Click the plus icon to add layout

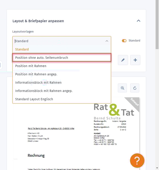point(135,60)
